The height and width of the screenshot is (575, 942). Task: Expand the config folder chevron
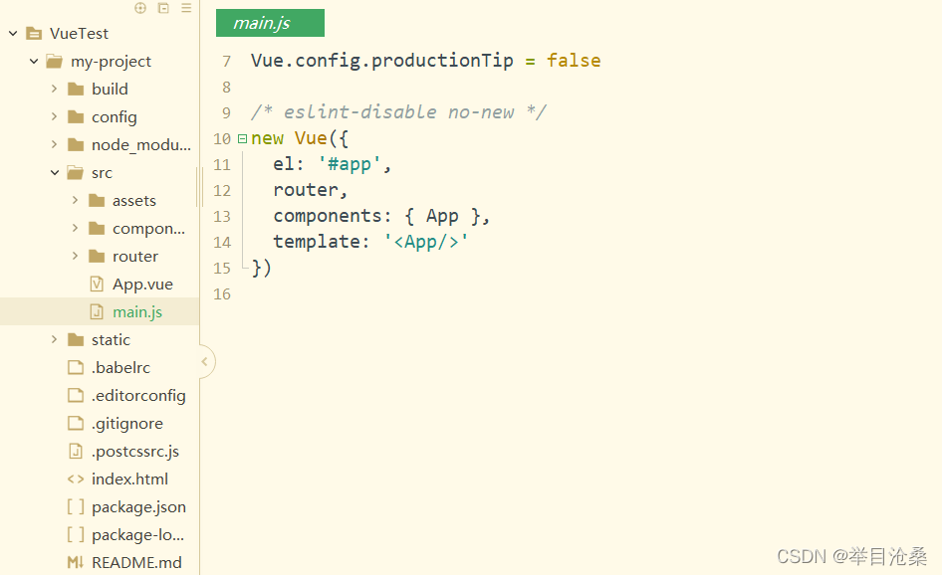54,116
